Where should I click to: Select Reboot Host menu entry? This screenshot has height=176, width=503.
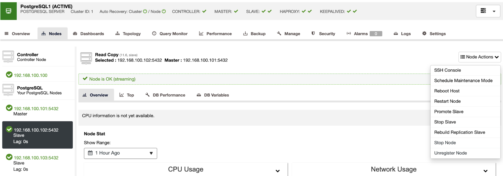click(x=465, y=91)
